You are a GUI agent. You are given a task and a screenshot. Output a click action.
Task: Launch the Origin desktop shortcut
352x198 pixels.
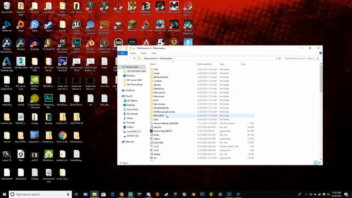(21, 26)
